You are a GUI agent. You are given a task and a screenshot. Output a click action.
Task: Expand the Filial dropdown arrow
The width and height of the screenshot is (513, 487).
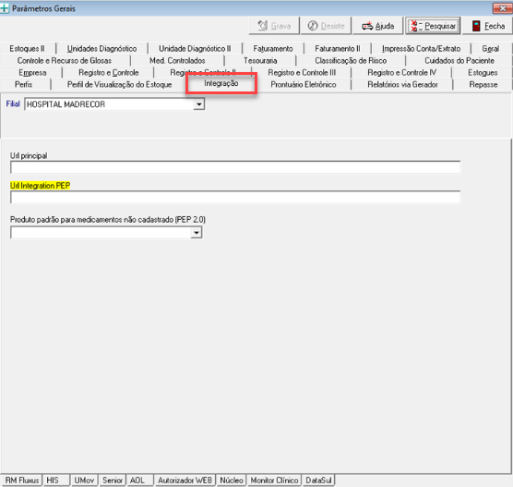click(x=198, y=104)
